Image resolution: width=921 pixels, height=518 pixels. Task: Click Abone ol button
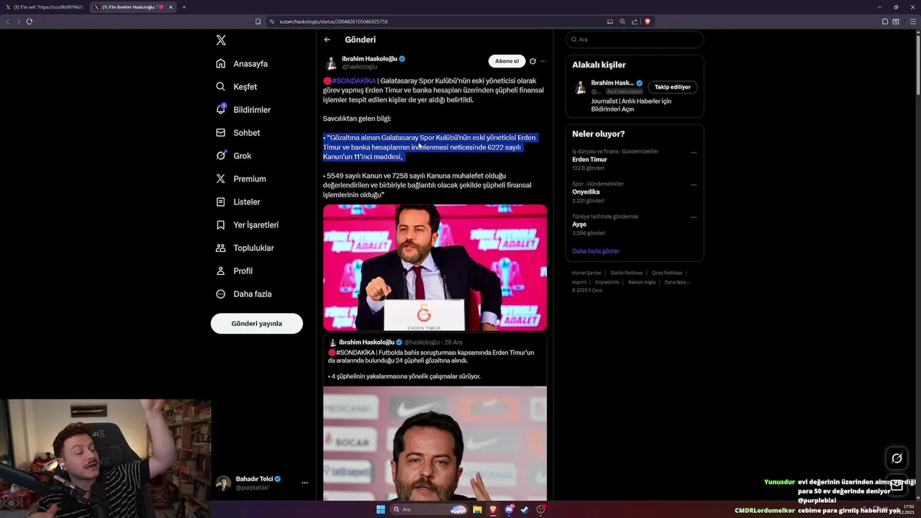click(507, 61)
